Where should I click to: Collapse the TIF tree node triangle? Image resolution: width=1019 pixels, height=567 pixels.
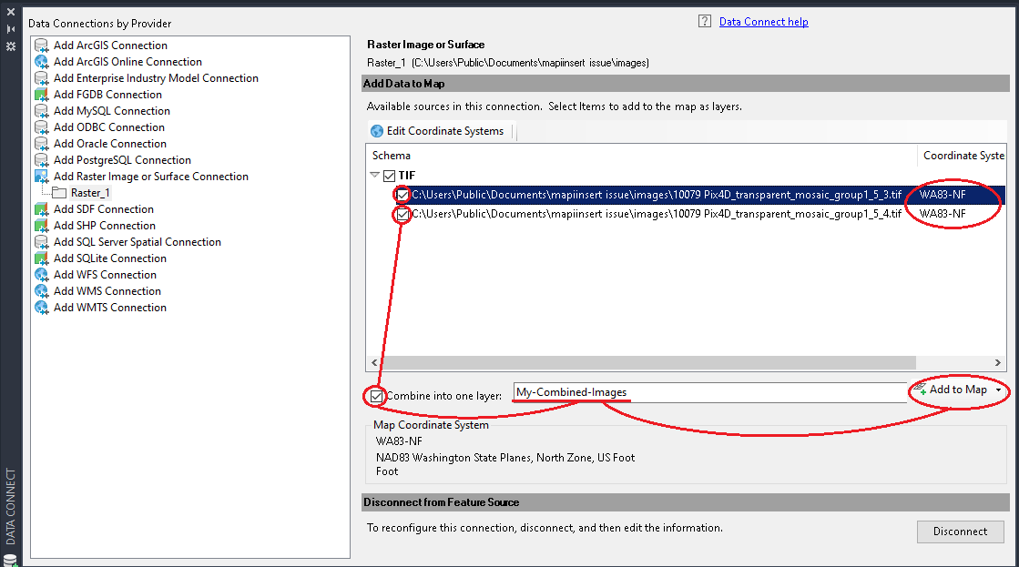pos(375,175)
